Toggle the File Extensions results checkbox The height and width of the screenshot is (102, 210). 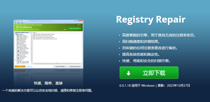pyautogui.click(x=34, y=36)
